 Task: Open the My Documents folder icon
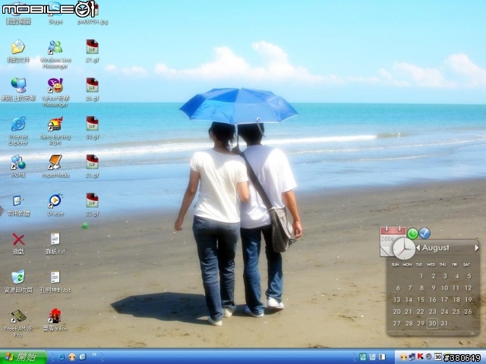coord(18,47)
